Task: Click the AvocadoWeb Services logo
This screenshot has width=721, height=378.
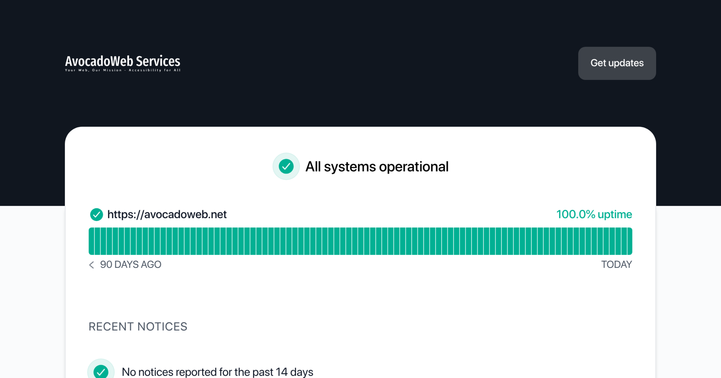Action: (x=123, y=61)
